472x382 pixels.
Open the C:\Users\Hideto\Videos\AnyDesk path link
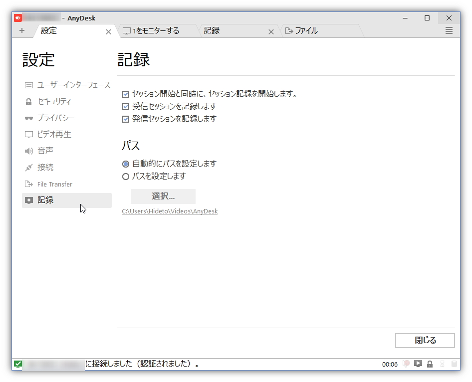click(169, 211)
